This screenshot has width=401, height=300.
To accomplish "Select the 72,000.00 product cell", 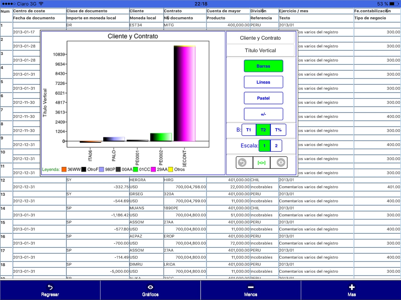I will point(228,243).
